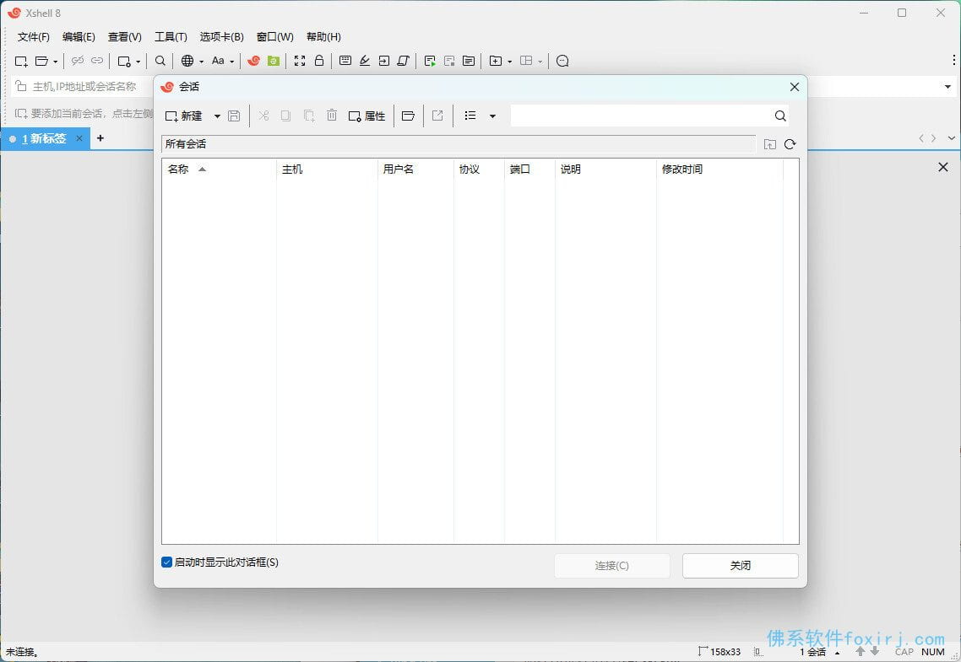Click the 关闭 button
961x662 pixels.
tap(741, 565)
